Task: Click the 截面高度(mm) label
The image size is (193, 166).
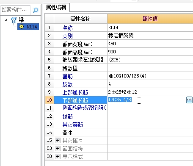Action: coord(77,52)
